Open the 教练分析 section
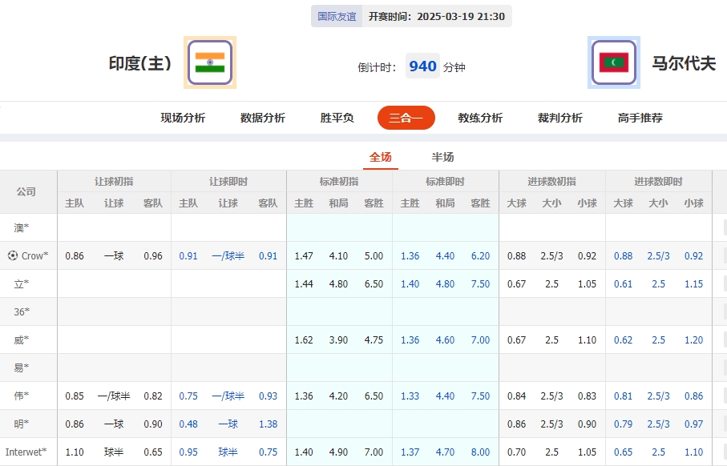 click(479, 118)
